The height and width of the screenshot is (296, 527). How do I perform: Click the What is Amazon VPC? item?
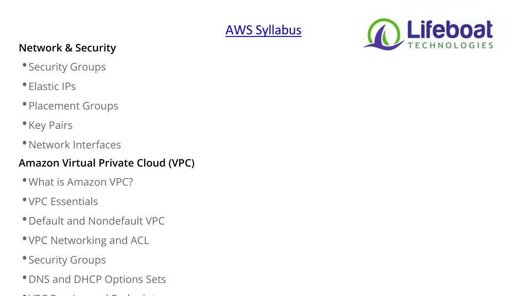[x=81, y=182]
